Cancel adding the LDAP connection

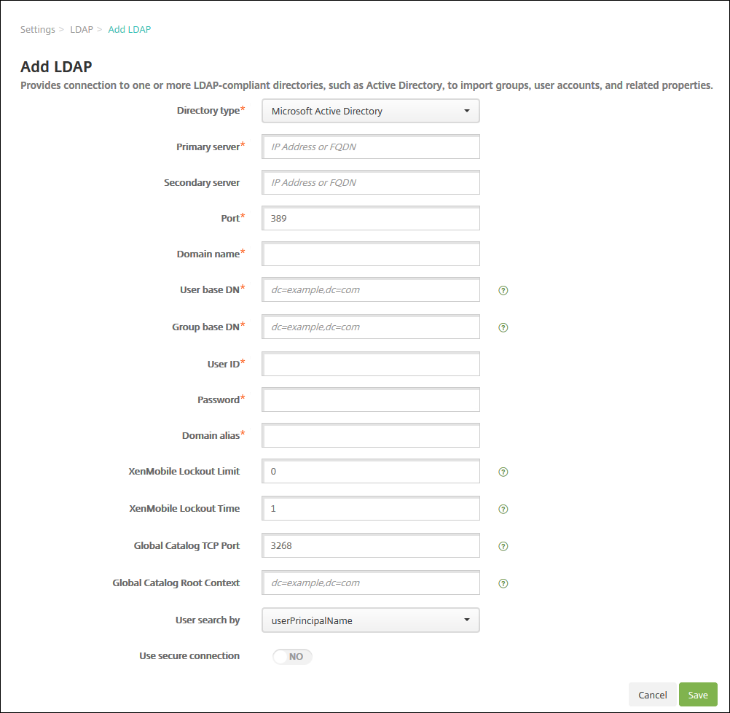(x=652, y=695)
